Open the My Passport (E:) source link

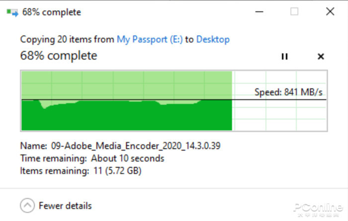[150, 39]
